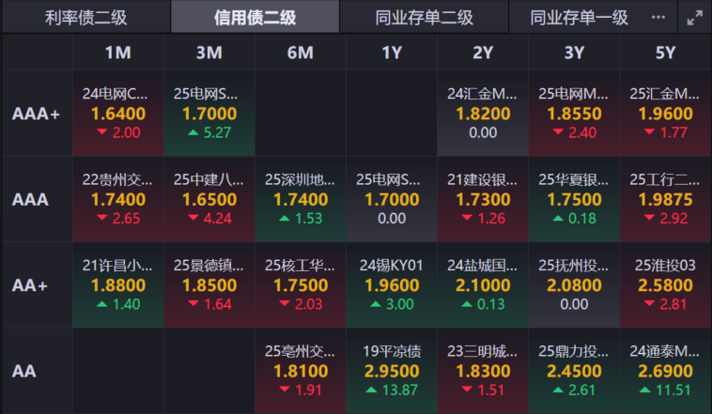Click the 5Y column header

665,53
